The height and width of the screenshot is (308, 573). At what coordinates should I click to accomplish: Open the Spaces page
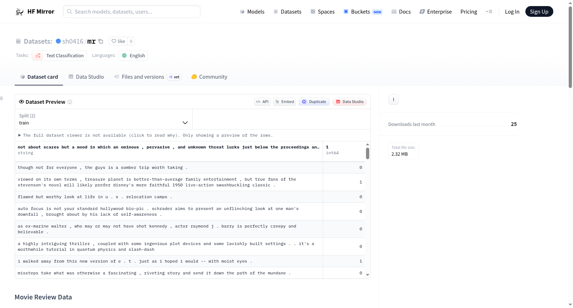pos(323,11)
